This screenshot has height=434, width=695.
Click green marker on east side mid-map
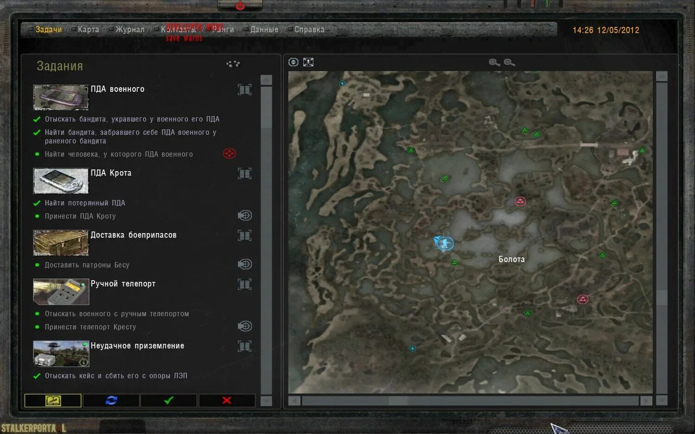coord(614,202)
